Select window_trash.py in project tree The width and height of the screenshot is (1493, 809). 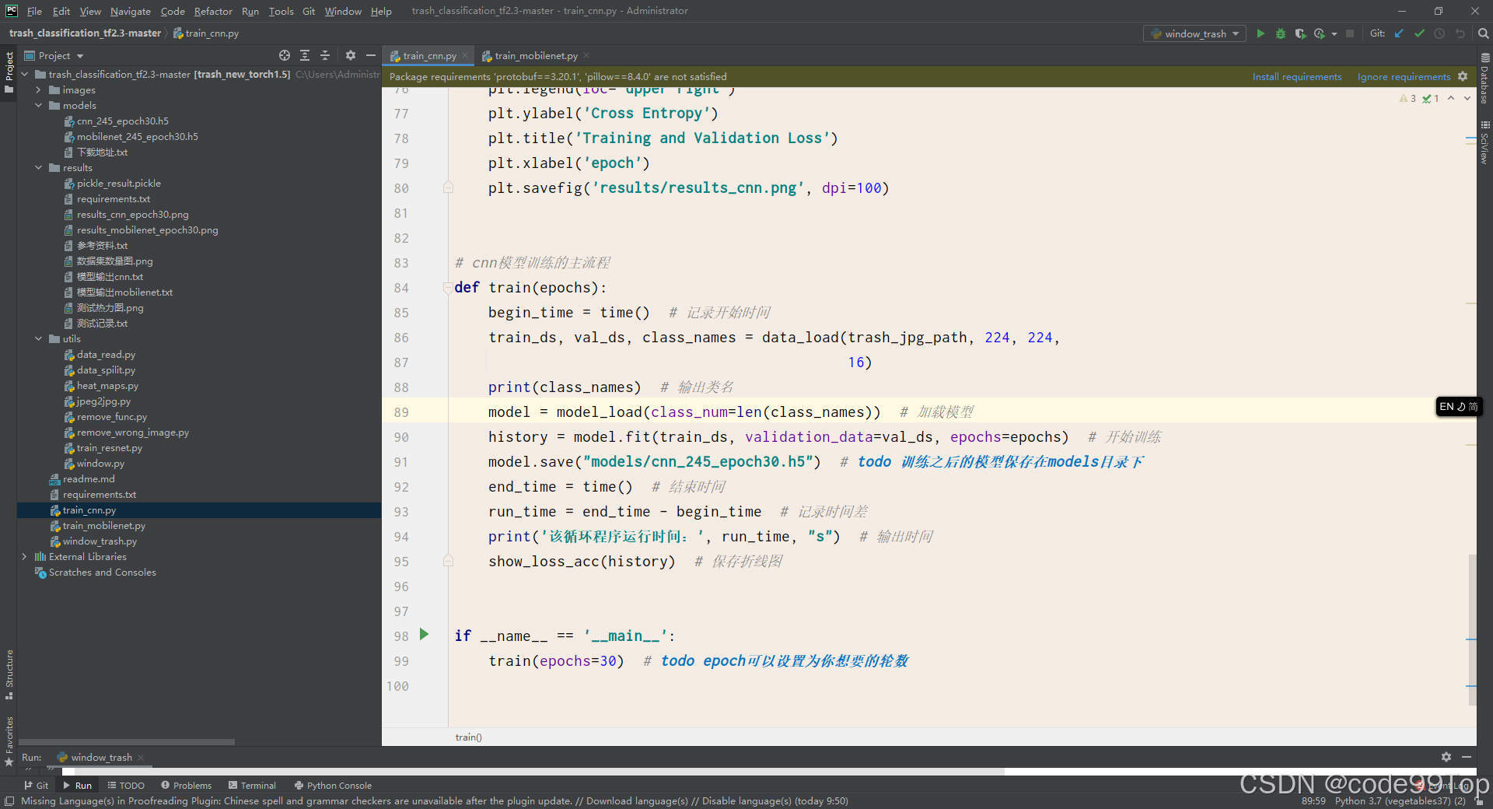[100, 541]
